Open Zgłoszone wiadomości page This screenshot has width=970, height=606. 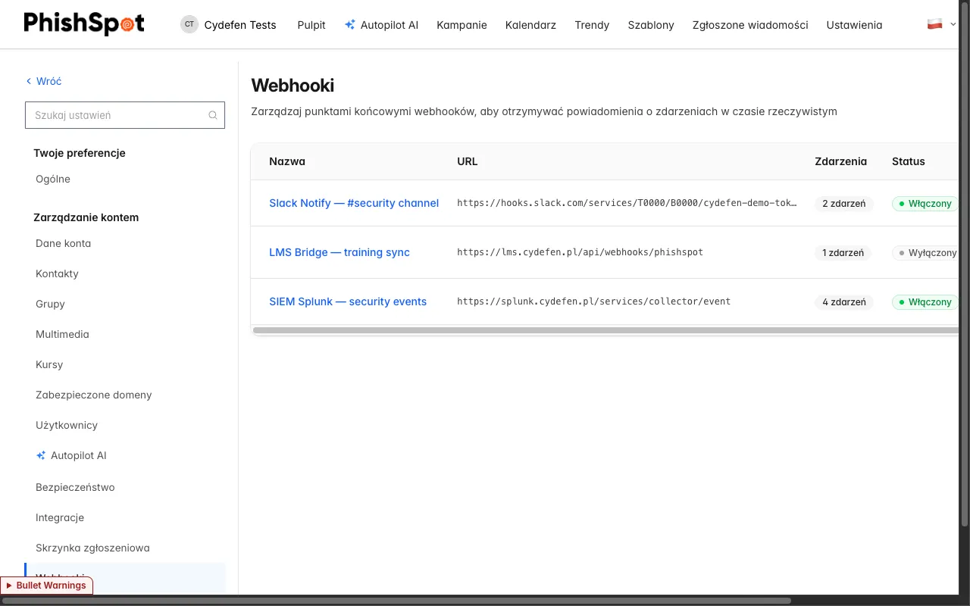click(750, 25)
